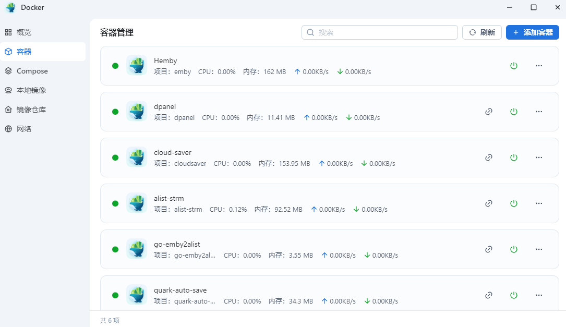The image size is (566, 327).
Task: Open the more options menu for cloud-saver
Action: tap(539, 158)
